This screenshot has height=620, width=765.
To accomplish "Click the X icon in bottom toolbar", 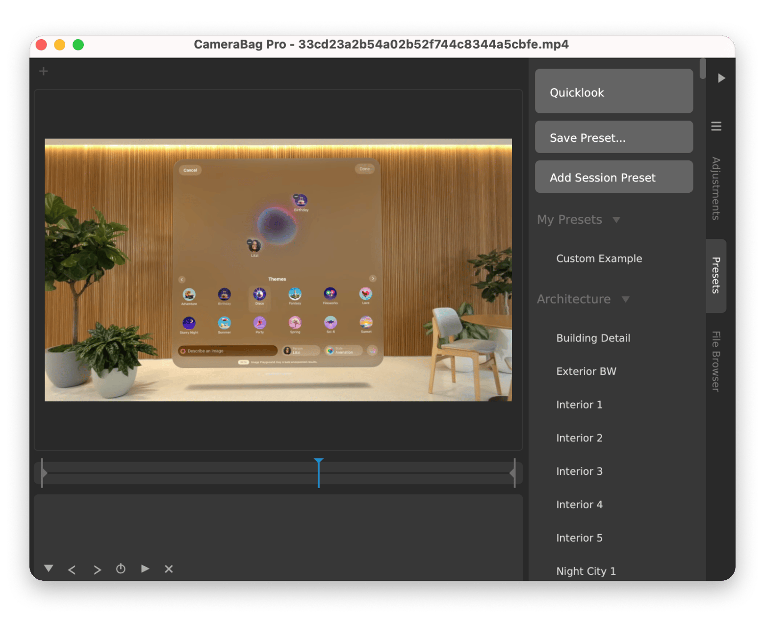I will pos(169,569).
